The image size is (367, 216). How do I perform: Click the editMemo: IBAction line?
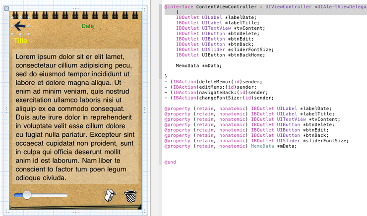click(210, 87)
